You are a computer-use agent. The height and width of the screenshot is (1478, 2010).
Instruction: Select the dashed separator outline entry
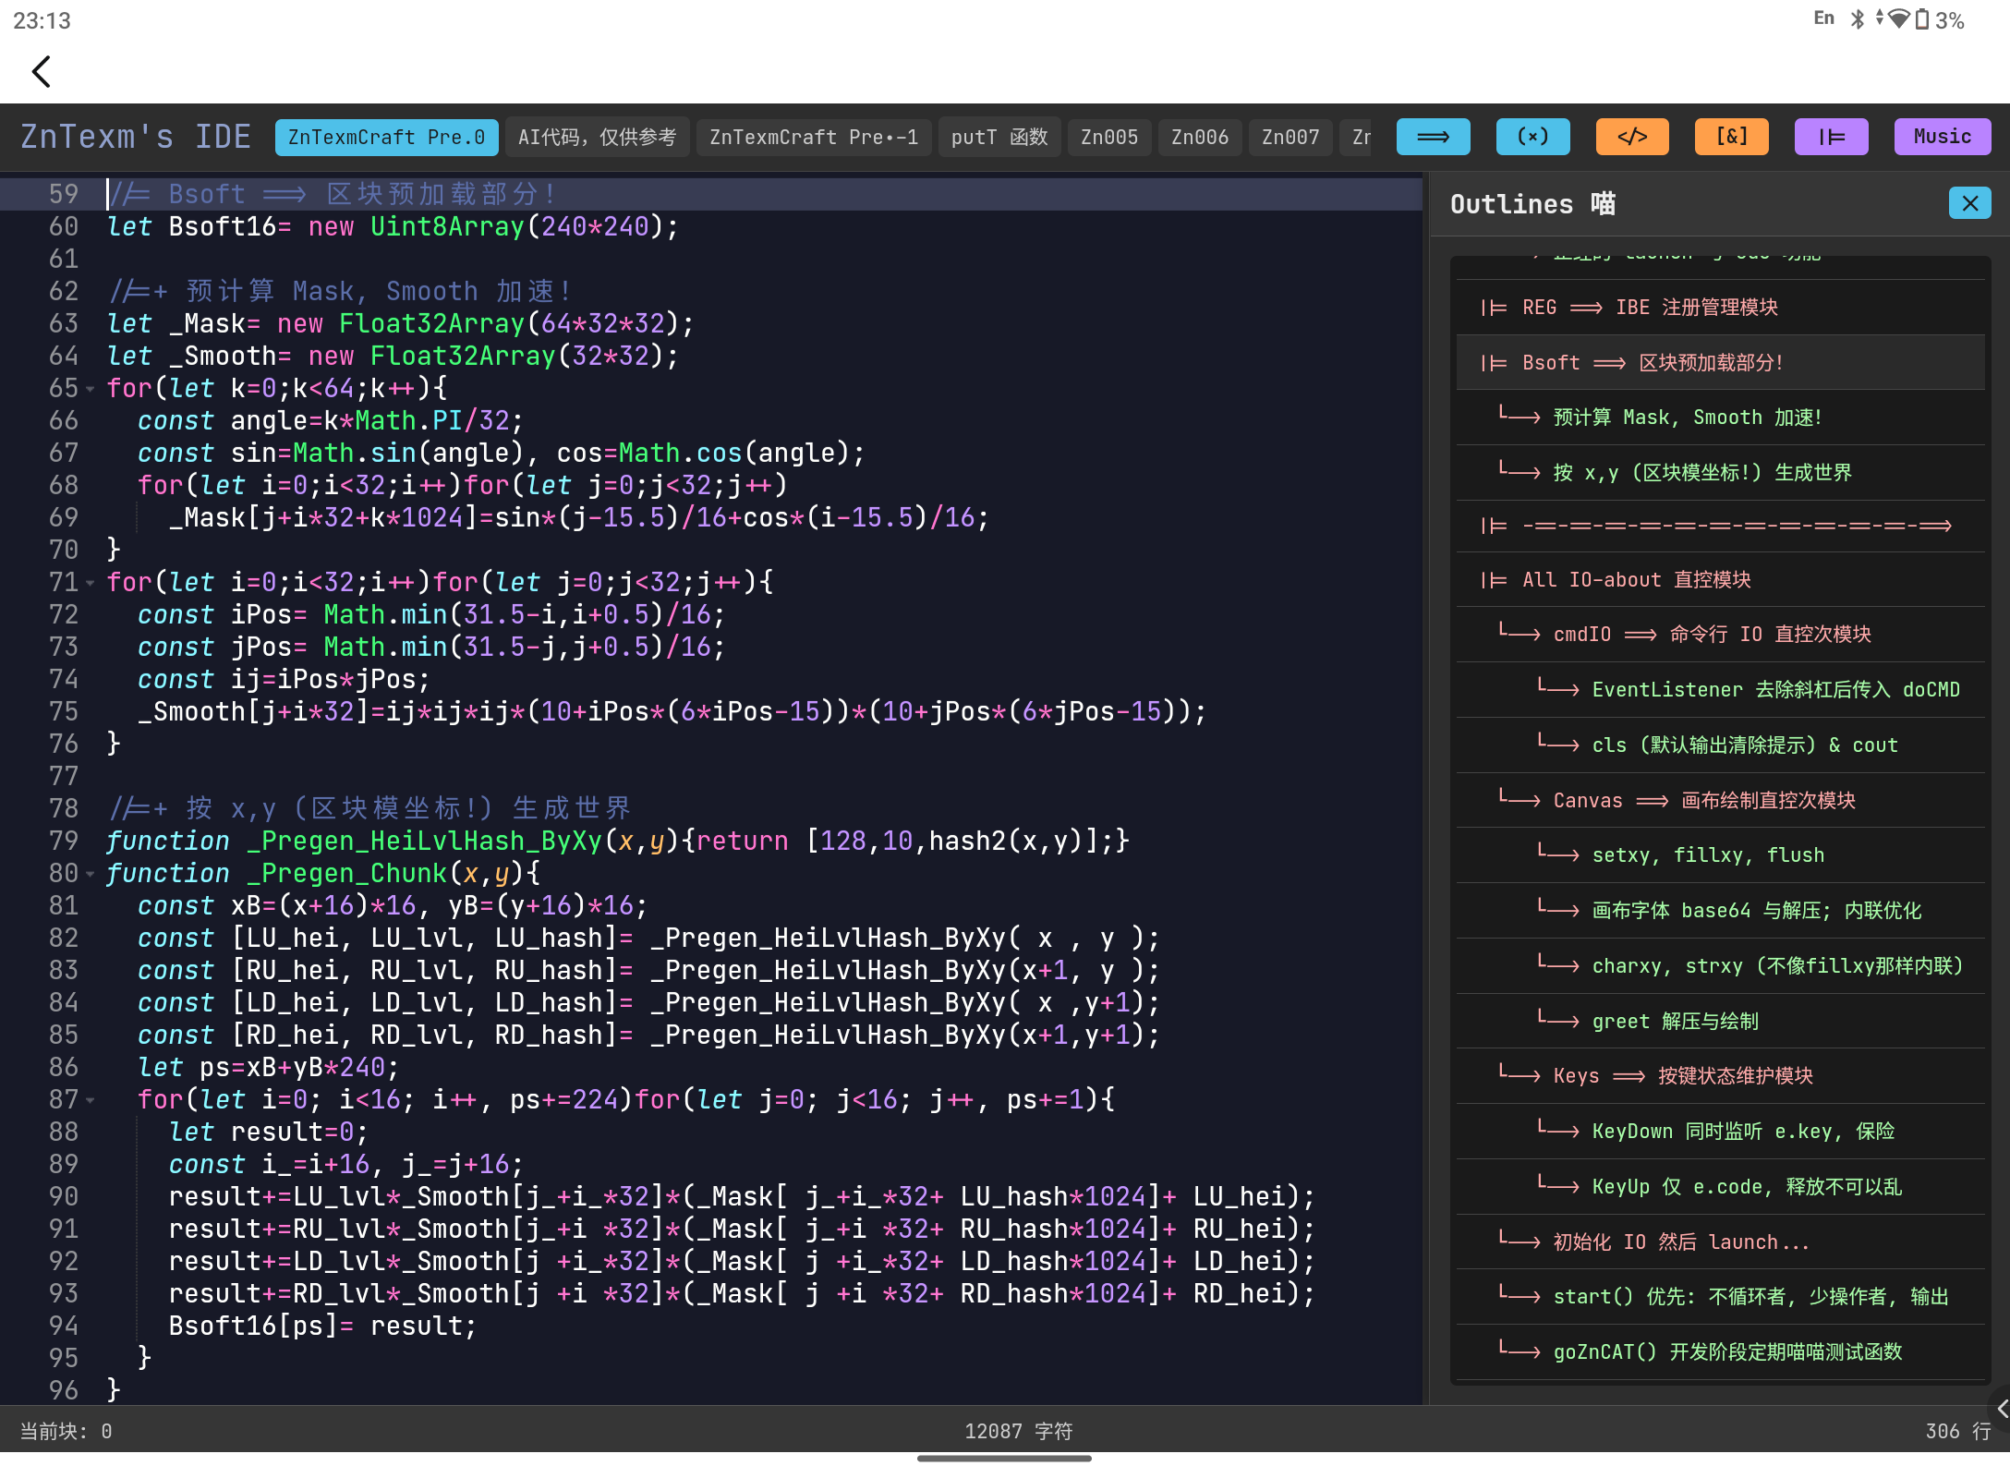[x=1720, y=526]
